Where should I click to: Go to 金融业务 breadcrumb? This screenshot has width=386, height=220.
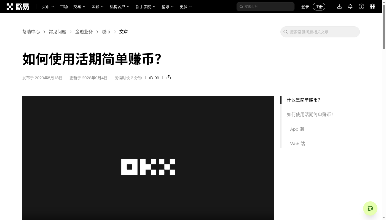click(84, 32)
